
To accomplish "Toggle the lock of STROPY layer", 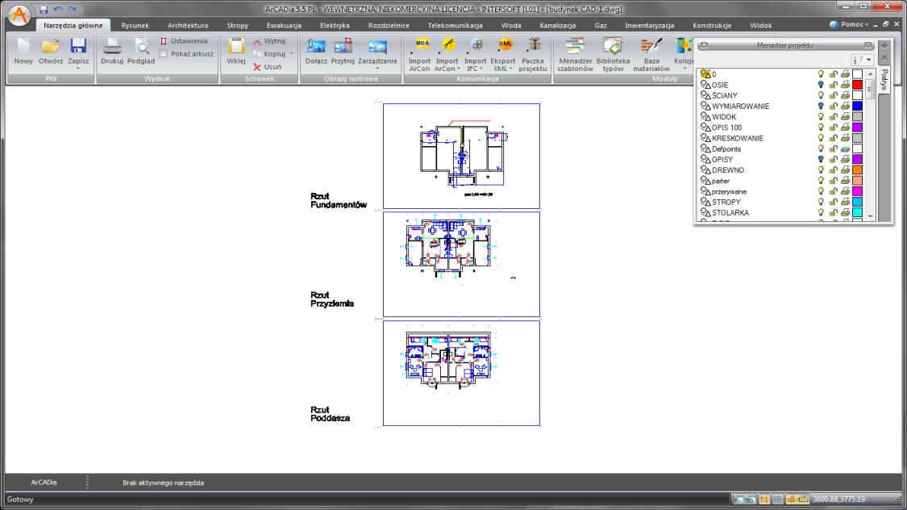I will coord(833,202).
